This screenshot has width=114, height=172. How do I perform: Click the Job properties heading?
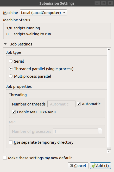point(19,87)
